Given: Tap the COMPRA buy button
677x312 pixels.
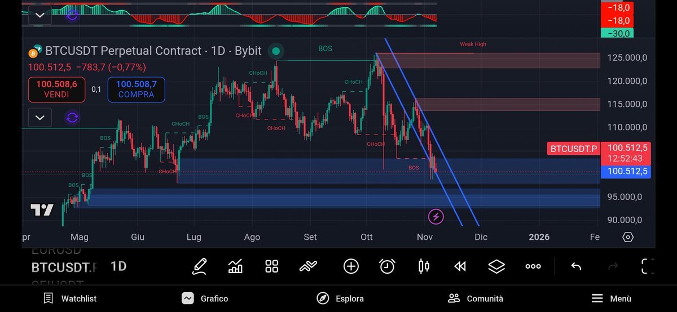Looking at the screenshot, I should (136, 90).
